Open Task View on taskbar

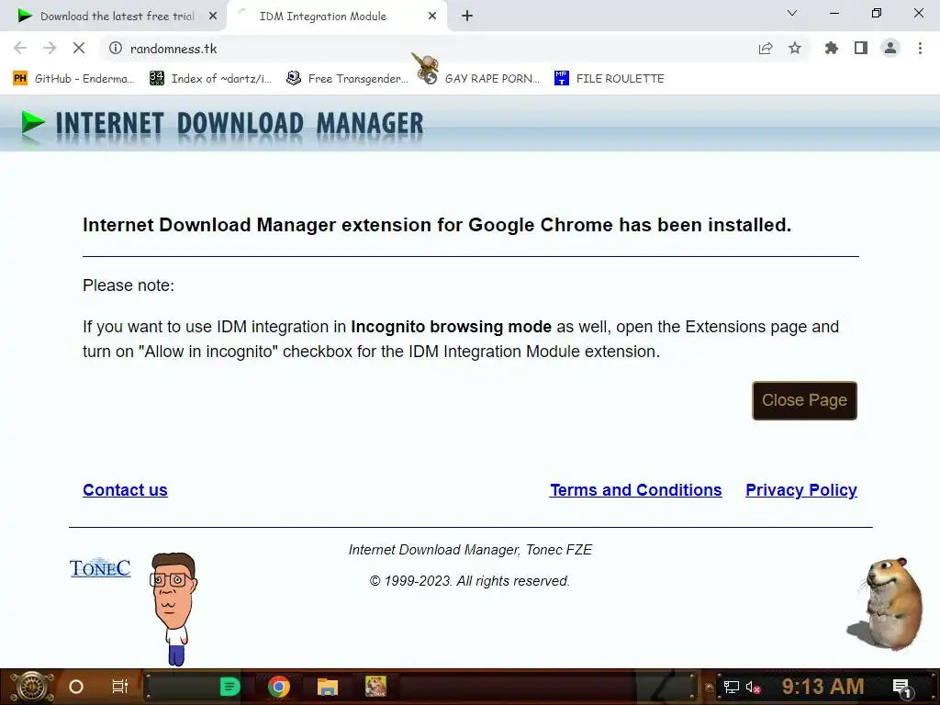pyautogui.click(x=120, y=687)
